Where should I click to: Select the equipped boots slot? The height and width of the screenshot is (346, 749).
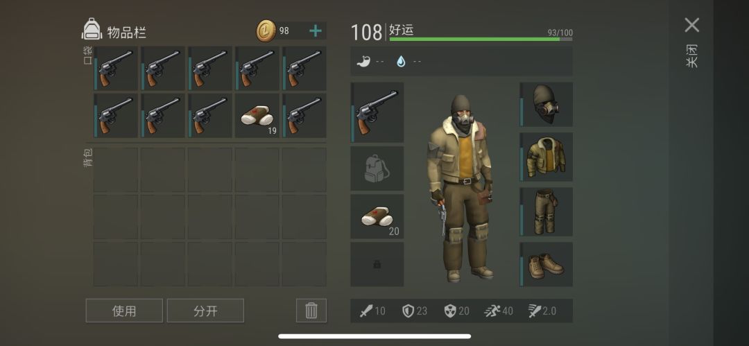[x=546, y=264]
